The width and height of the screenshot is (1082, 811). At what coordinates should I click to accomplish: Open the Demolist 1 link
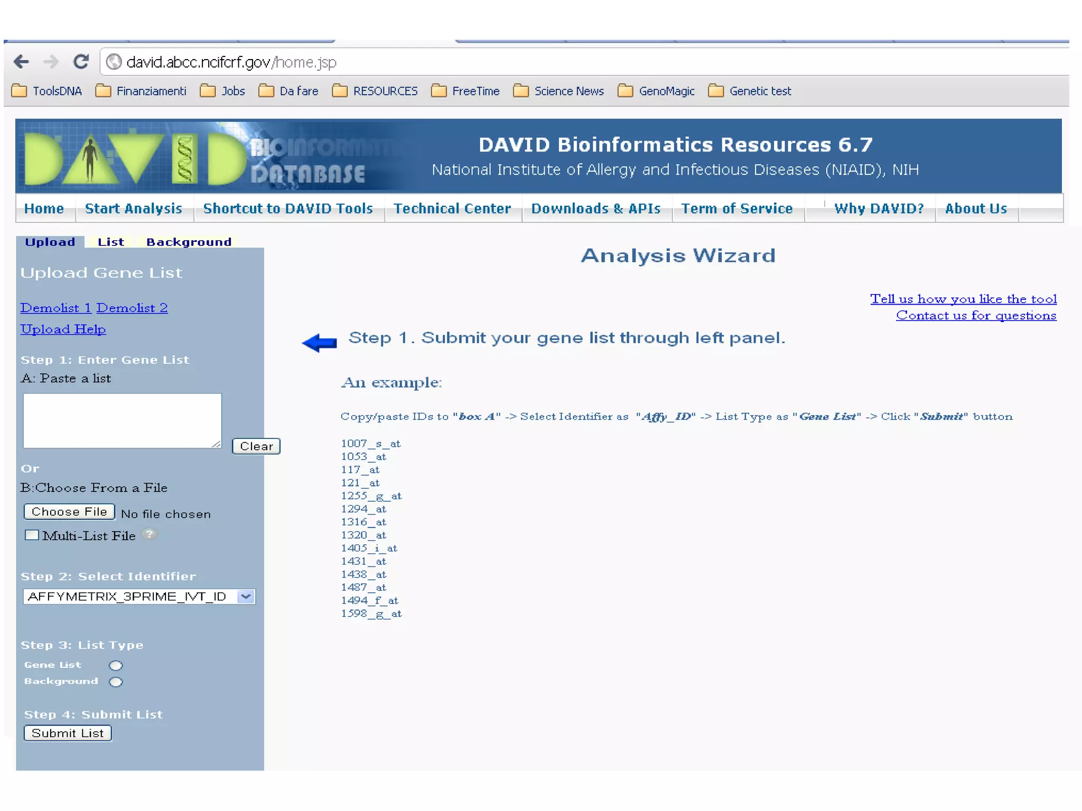coord(55,308)
